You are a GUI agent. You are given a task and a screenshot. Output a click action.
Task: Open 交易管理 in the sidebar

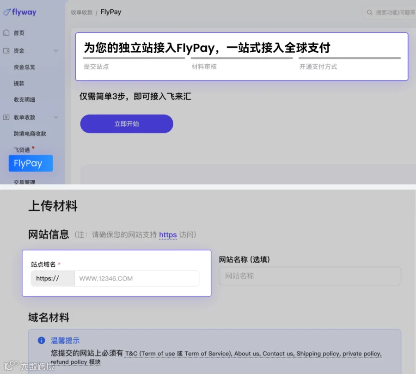24,182
